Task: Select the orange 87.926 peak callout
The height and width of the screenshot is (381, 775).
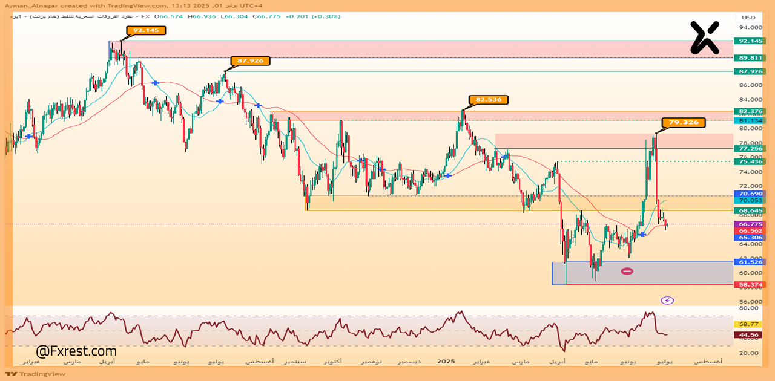Action: point(250,60)
